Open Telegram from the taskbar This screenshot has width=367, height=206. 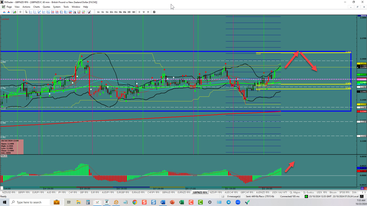[228, 202]
